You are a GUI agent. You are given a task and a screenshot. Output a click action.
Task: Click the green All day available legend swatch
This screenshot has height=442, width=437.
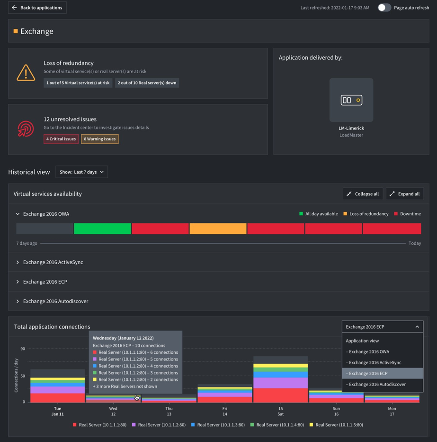pos(301,214)
